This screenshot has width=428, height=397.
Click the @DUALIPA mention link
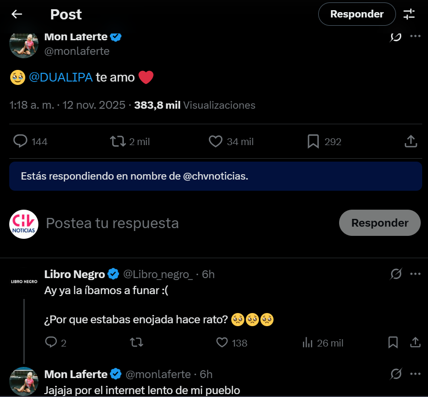61,77
